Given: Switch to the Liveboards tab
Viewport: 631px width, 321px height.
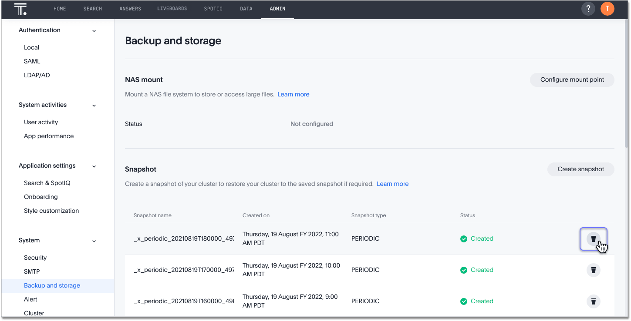Looking at the screenshot, I should pos(172,9).
